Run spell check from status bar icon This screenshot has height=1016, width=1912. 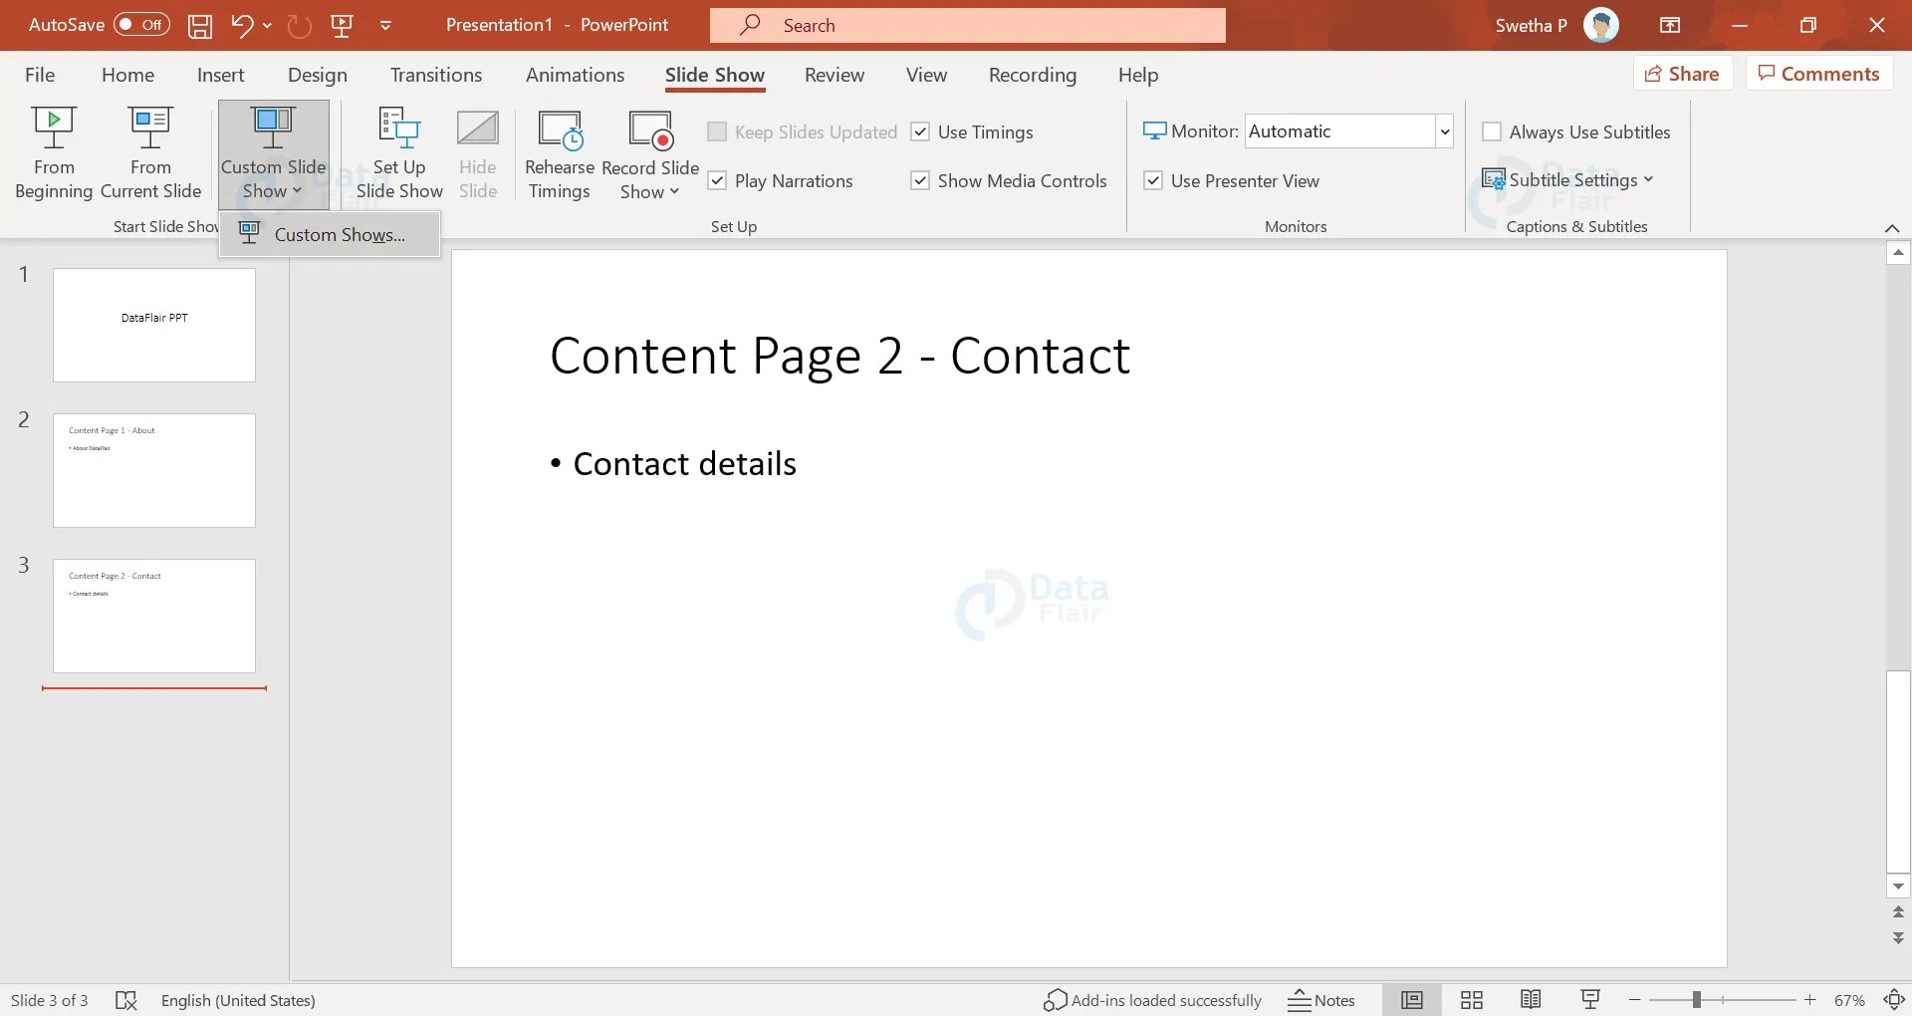(x=126, y=1000)
